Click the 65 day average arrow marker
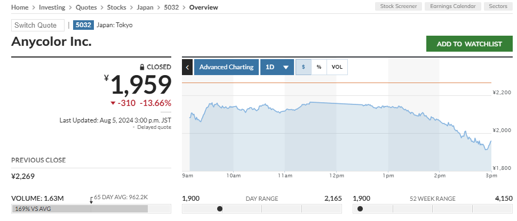 coord(91,200)
